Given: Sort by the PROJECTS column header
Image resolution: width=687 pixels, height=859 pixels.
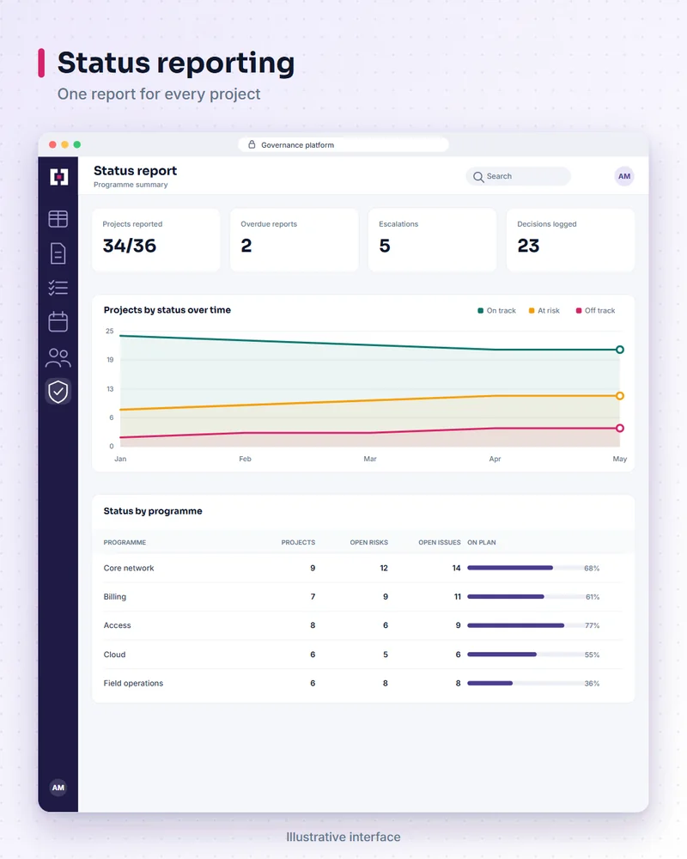Looking at the screenshot, I should (298, 542).
